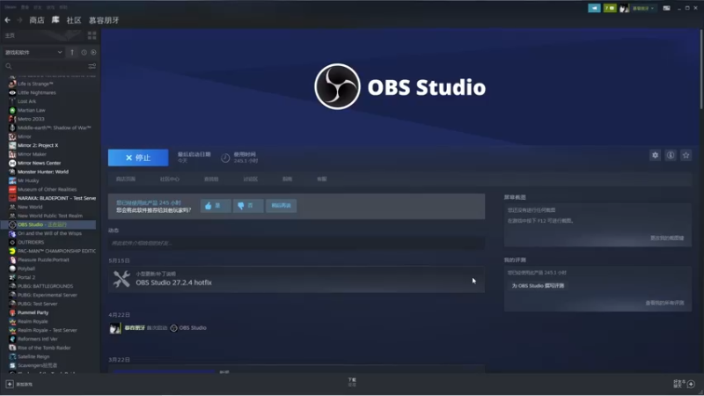Viewport: 704px width, 396px height.
Task: Open the Library tab in top navigation
Action: point(55,19)
